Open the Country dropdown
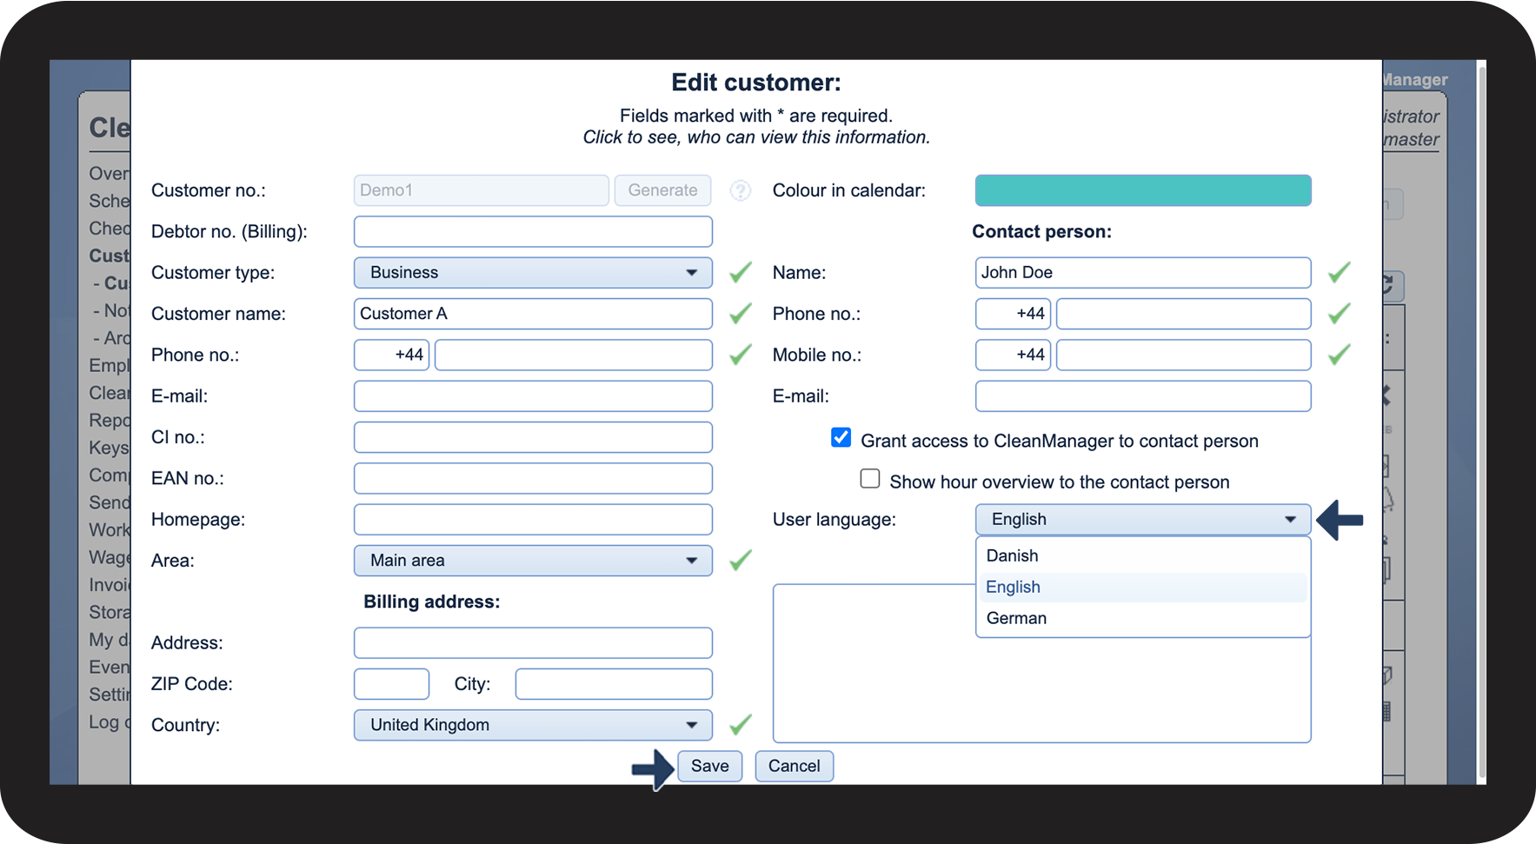Image resolution: width=1536 pixels, height=844 pixels. click(533, 725)
